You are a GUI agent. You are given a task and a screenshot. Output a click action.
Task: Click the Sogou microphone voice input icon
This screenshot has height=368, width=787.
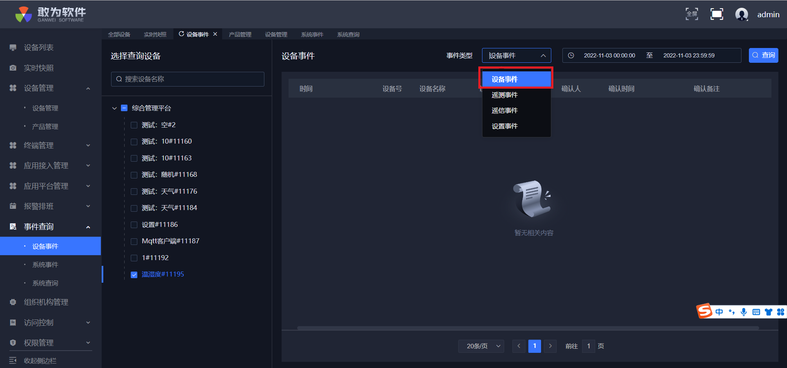tap(744, 312)
